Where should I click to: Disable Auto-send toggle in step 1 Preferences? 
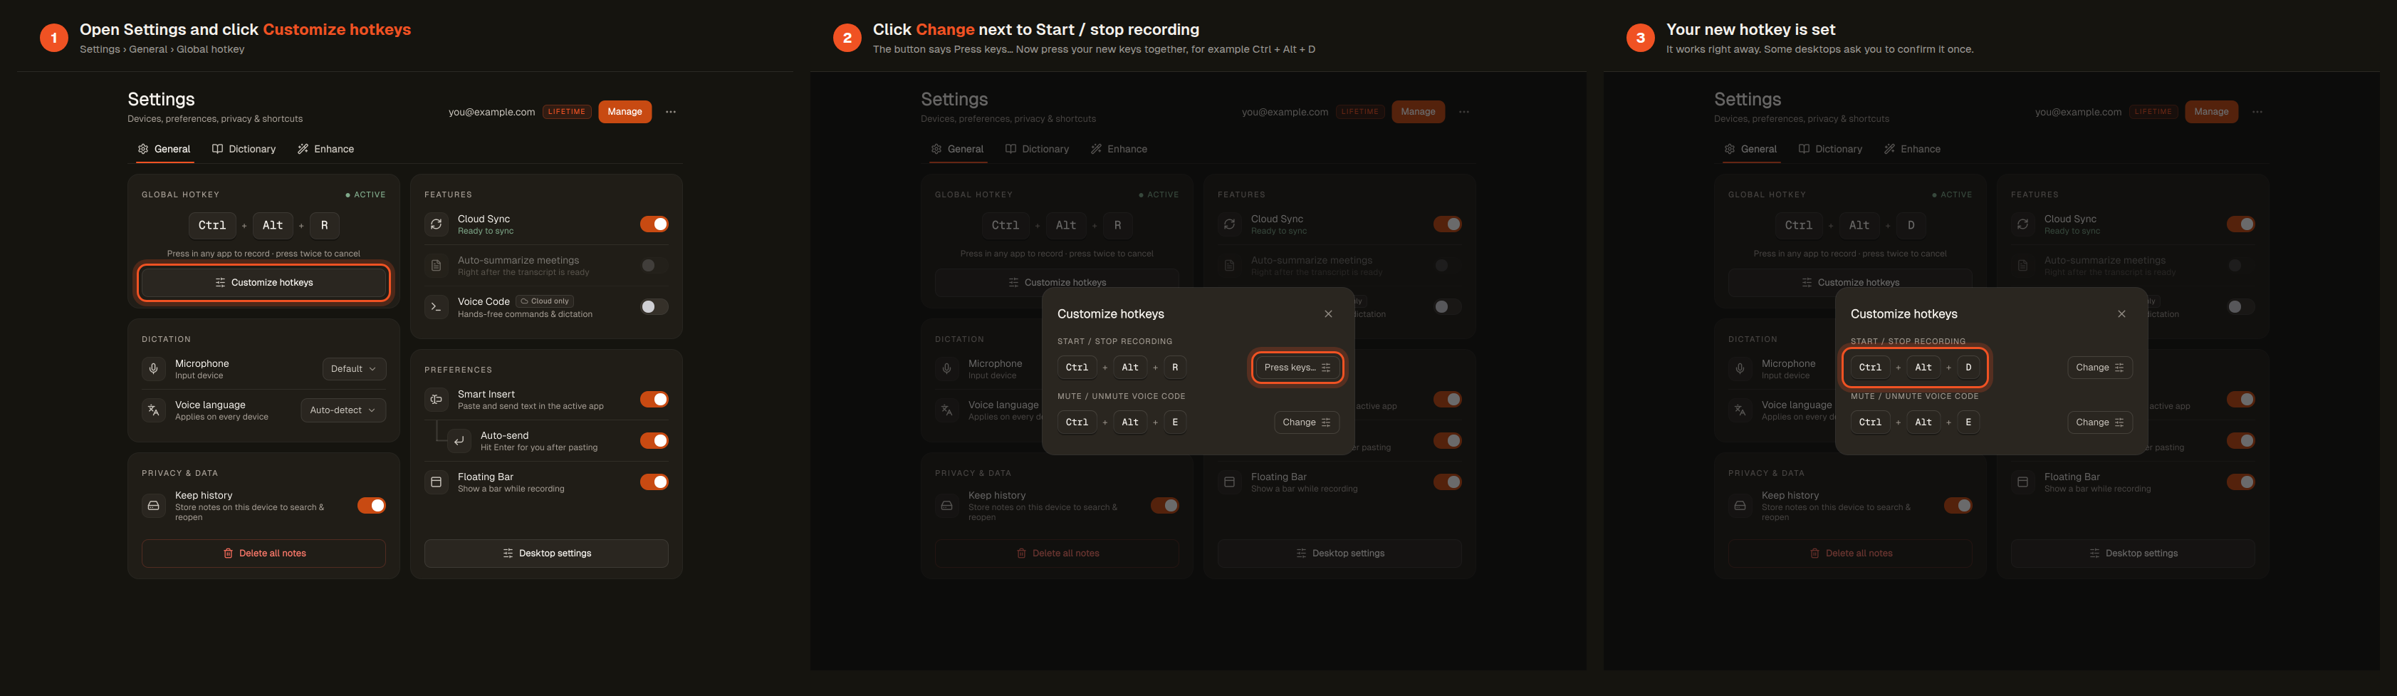pyautogui.click(x=654, y=440)
